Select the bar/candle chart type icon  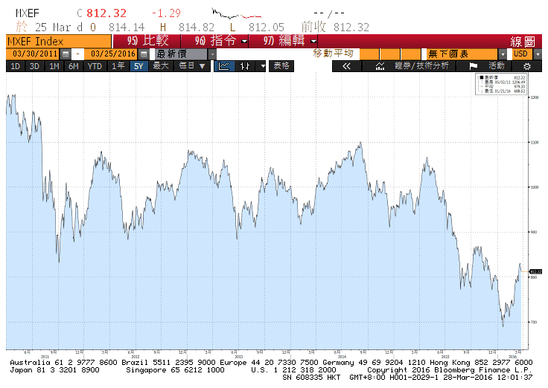click(x=245, y=66)
